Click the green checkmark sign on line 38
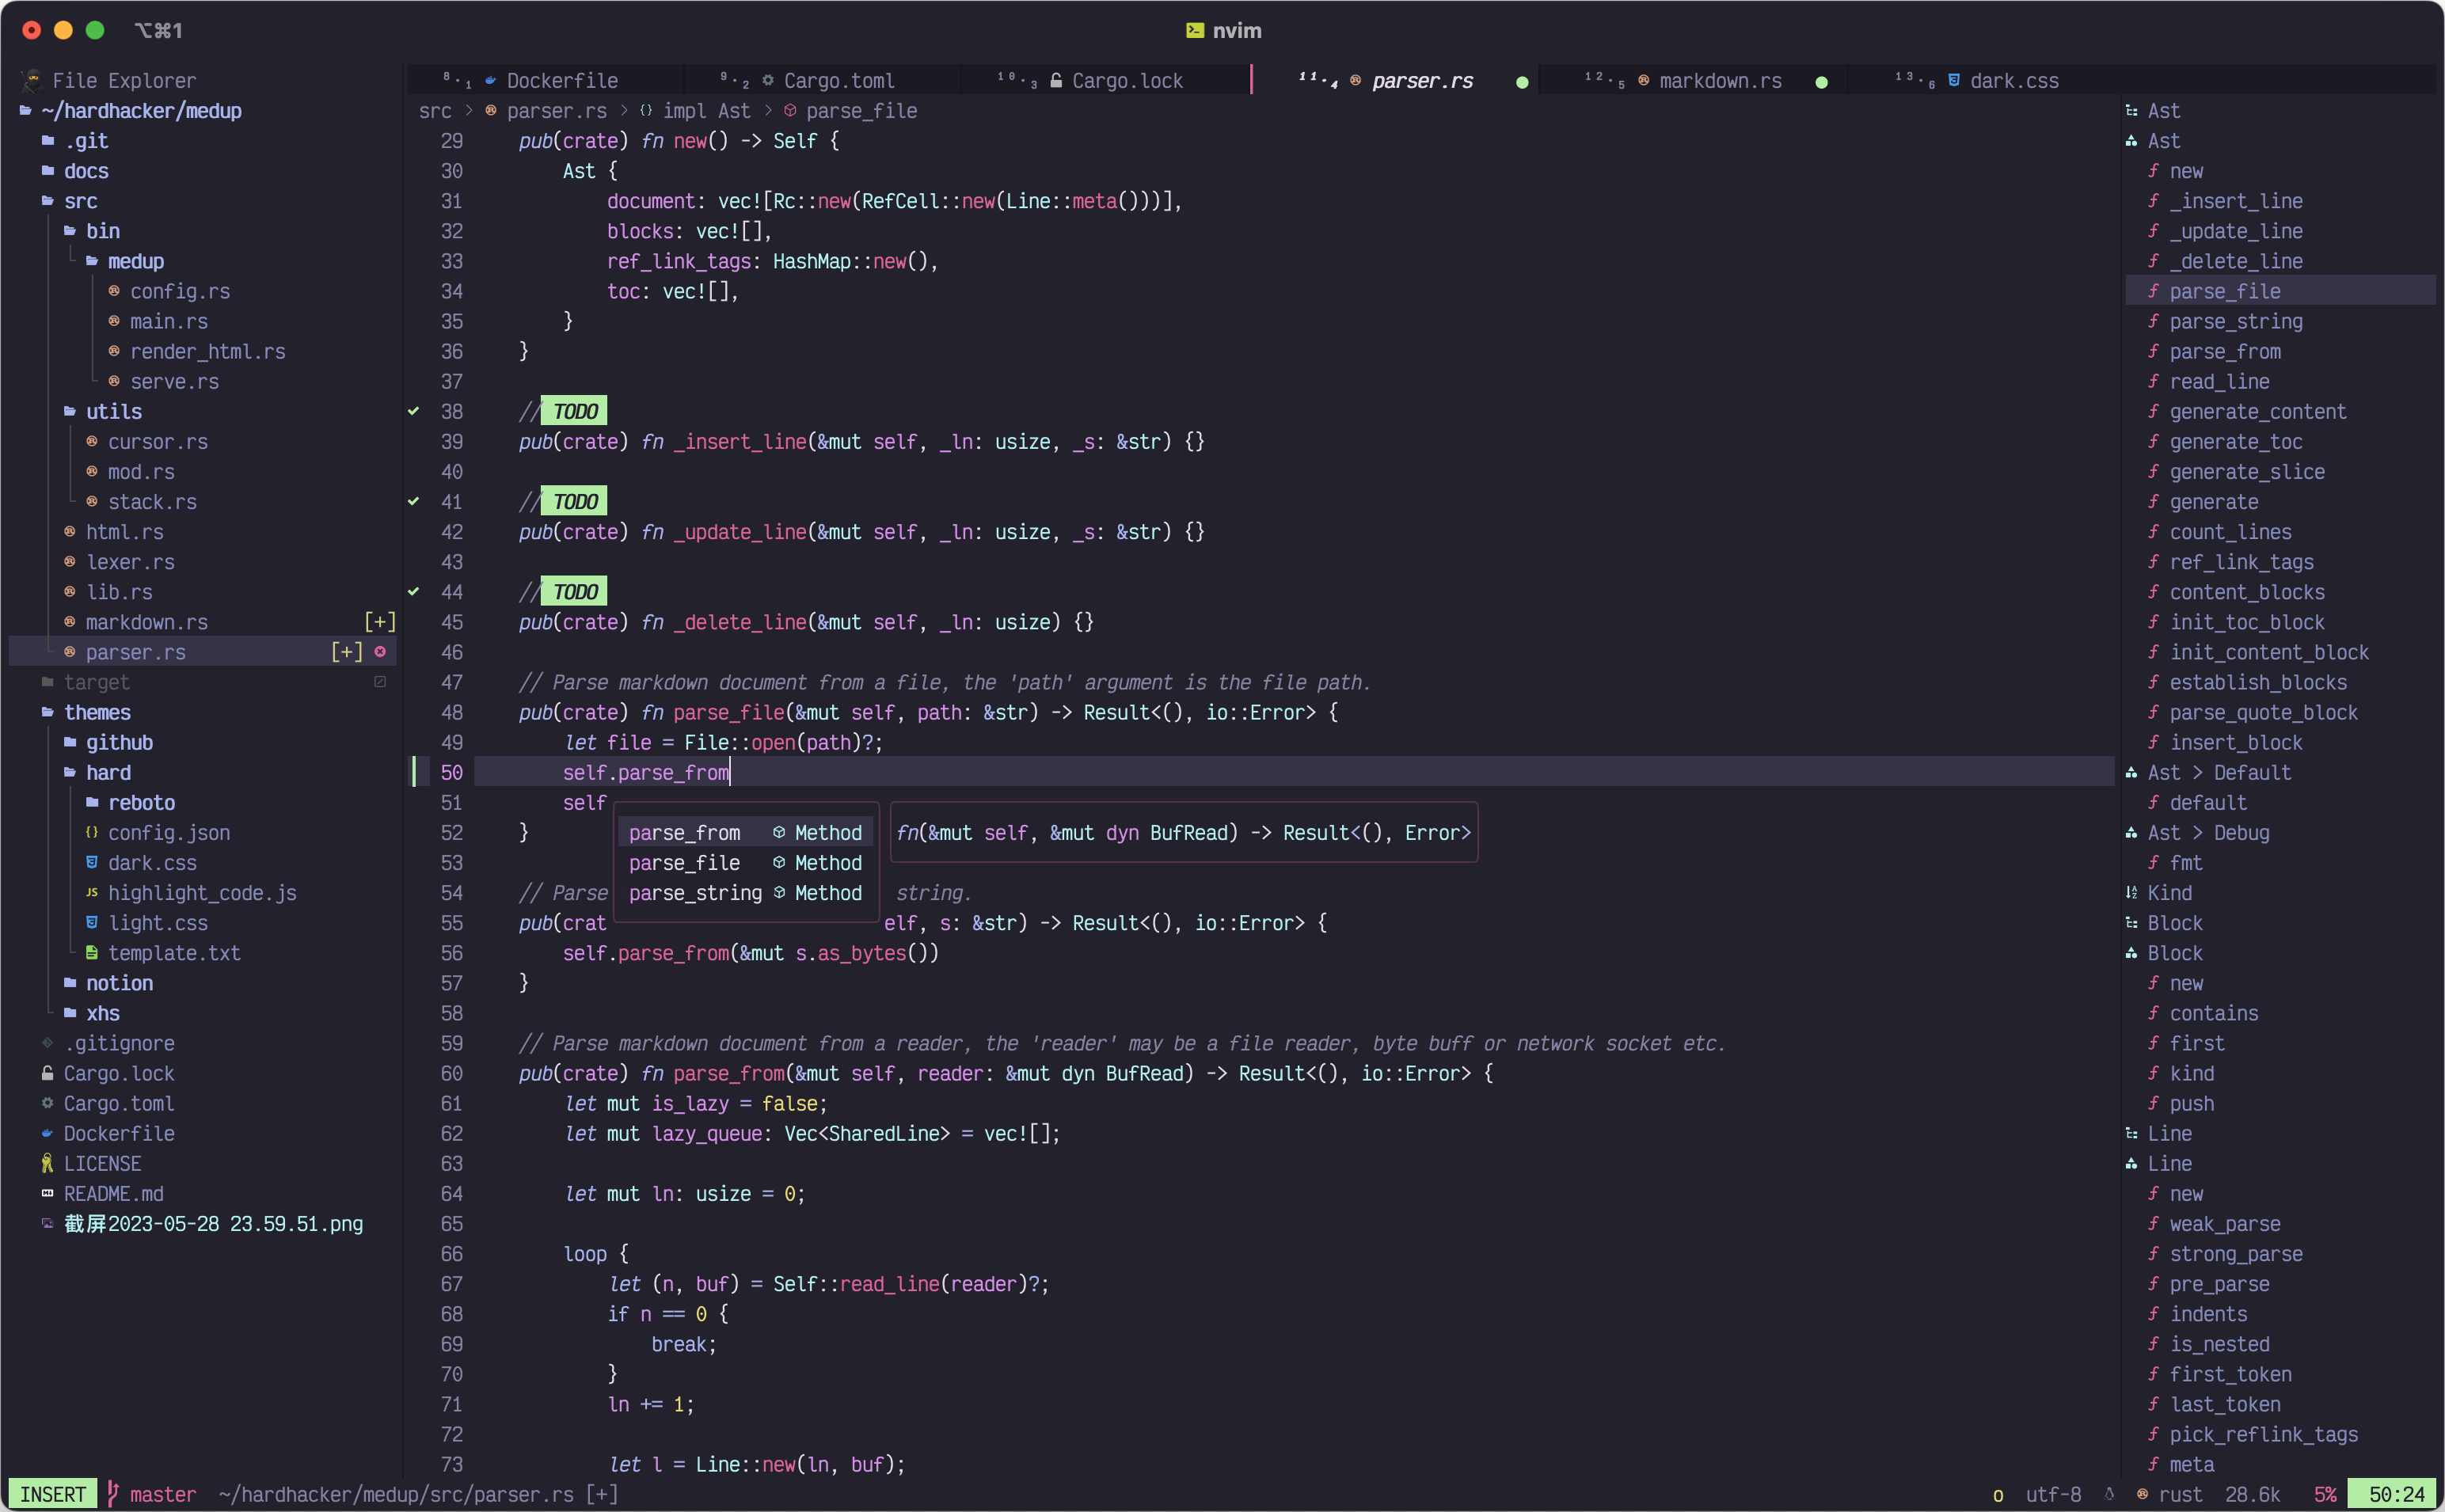The width and height of the screenshot is (2445, 1512). 413,411
